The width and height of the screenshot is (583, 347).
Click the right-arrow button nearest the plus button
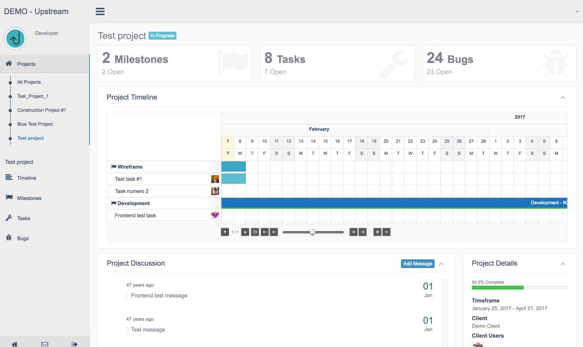[x=362, y=232]
